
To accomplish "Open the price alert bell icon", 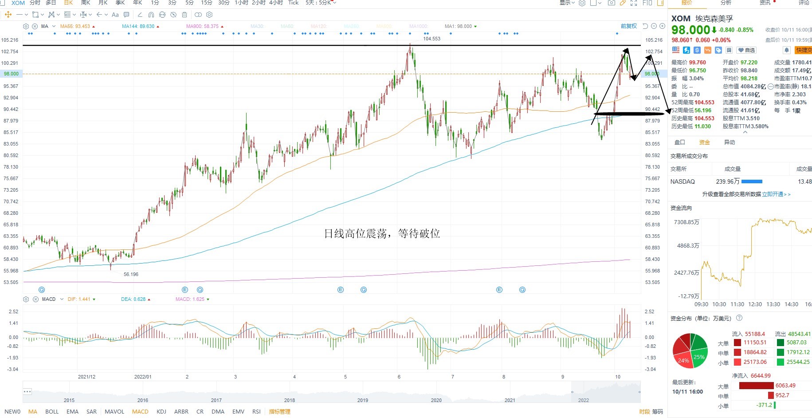I will 786,50.
